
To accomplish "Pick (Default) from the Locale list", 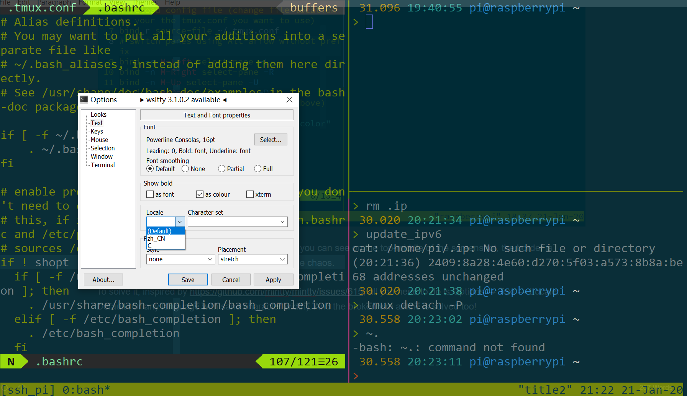I will point(166,231).
